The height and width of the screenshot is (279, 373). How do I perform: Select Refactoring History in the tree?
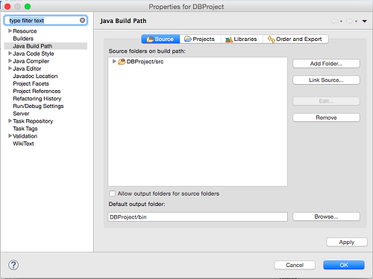(37, 98)
